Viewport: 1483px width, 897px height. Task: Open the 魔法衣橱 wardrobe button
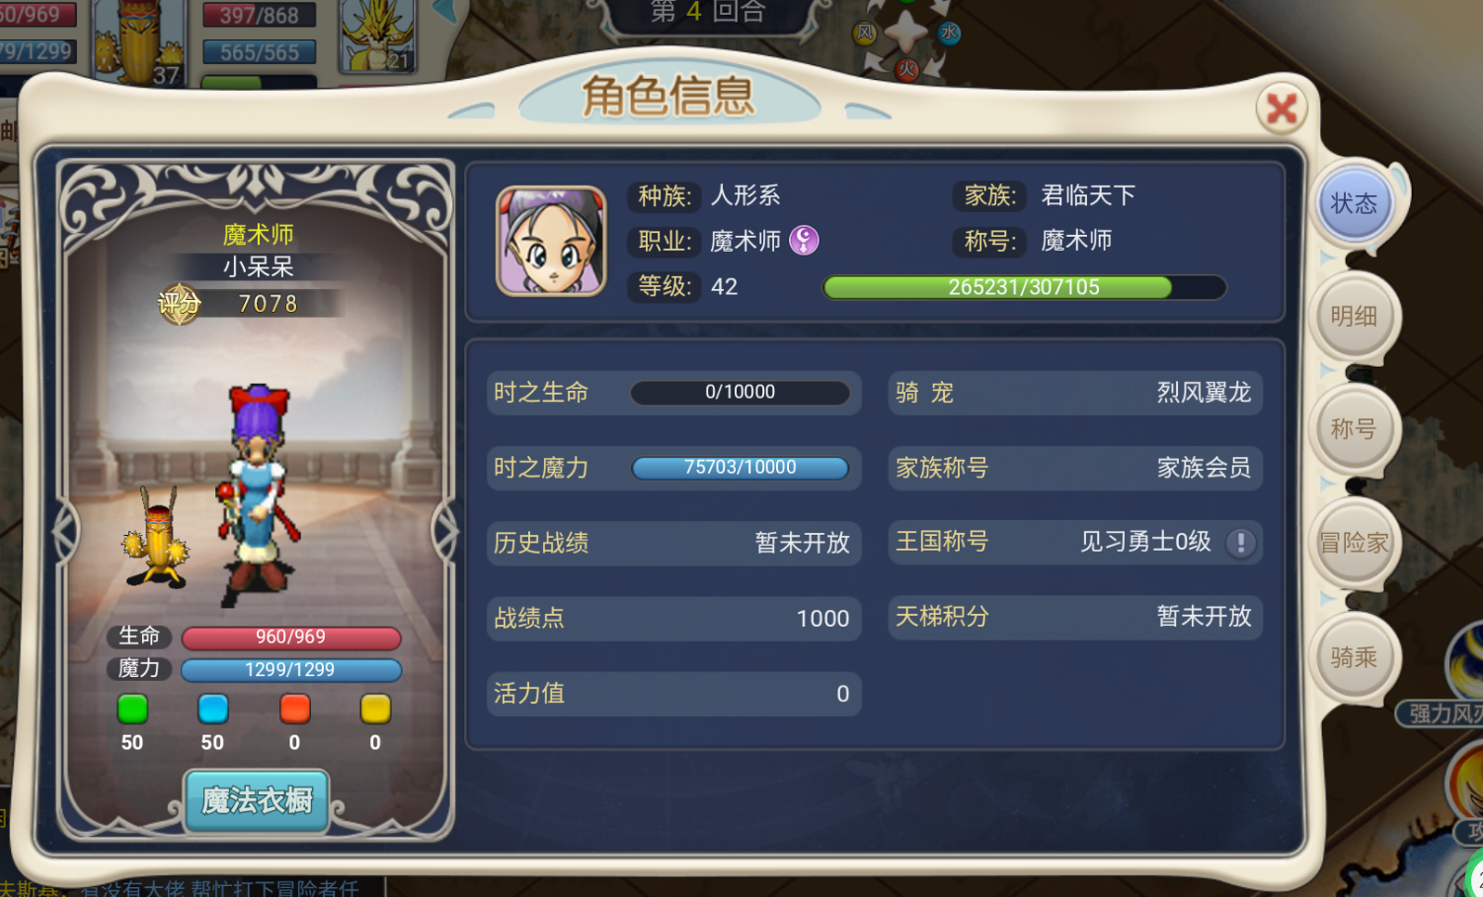coord(257,800)
